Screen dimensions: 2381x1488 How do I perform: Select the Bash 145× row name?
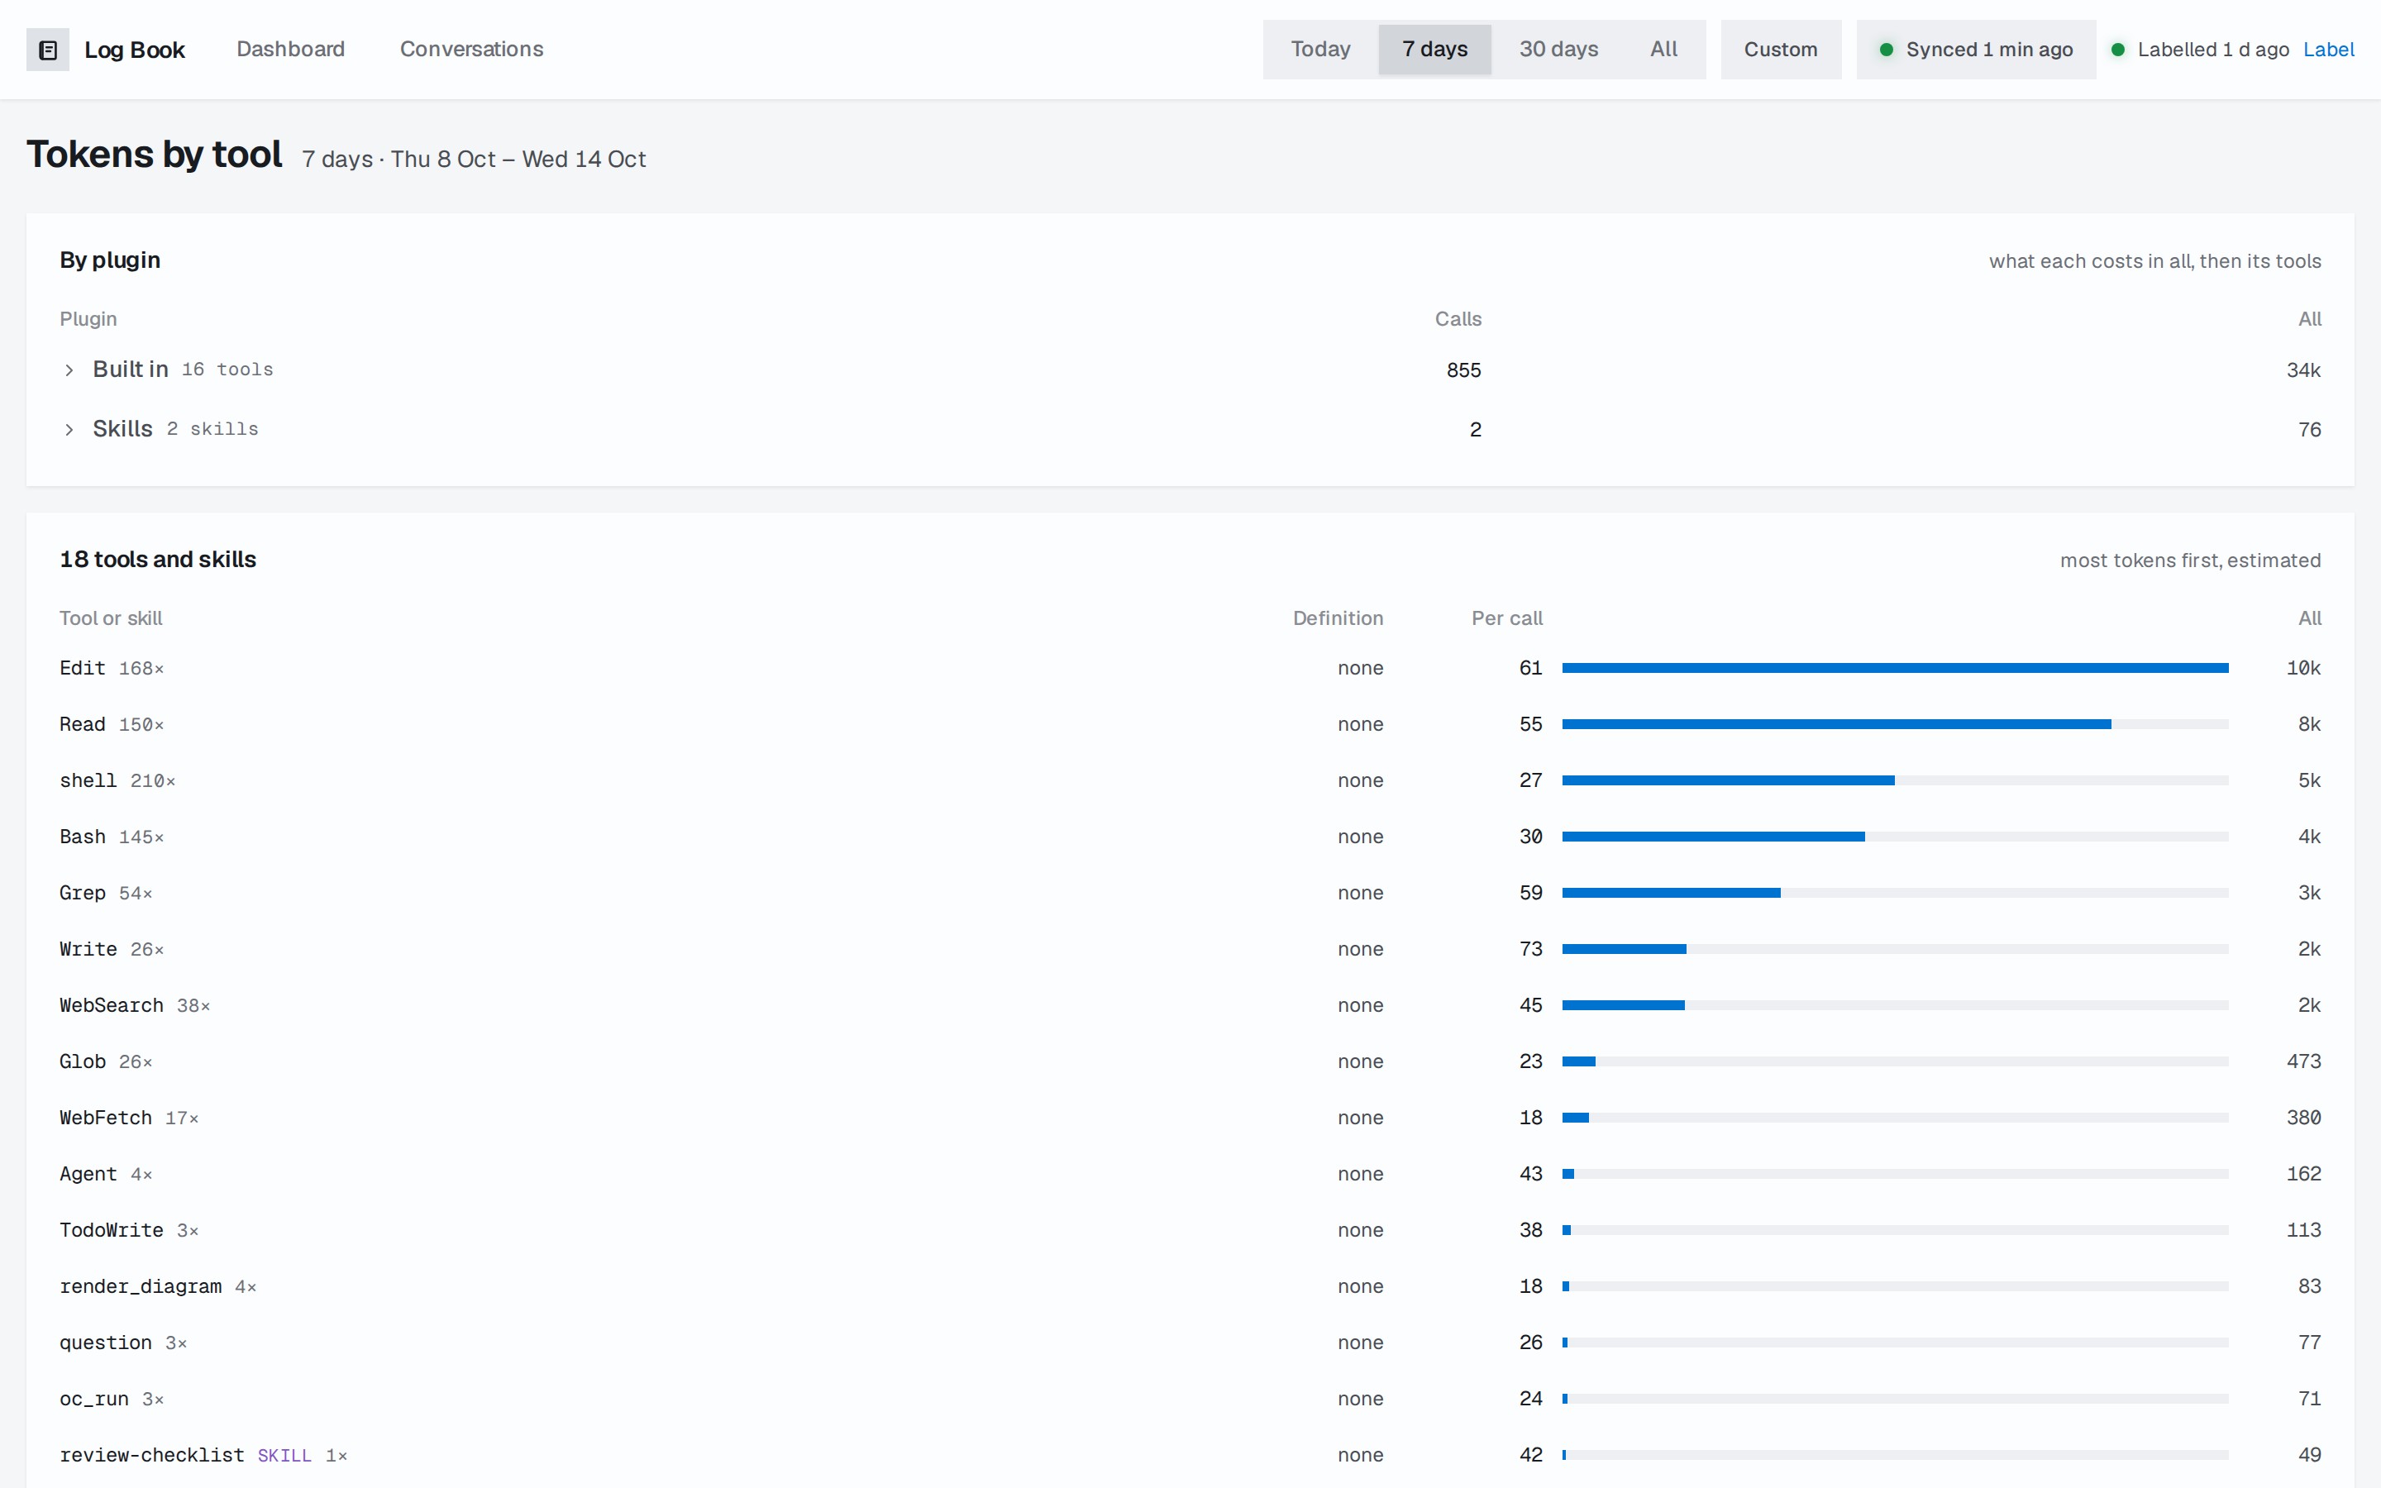pos(111,837)
